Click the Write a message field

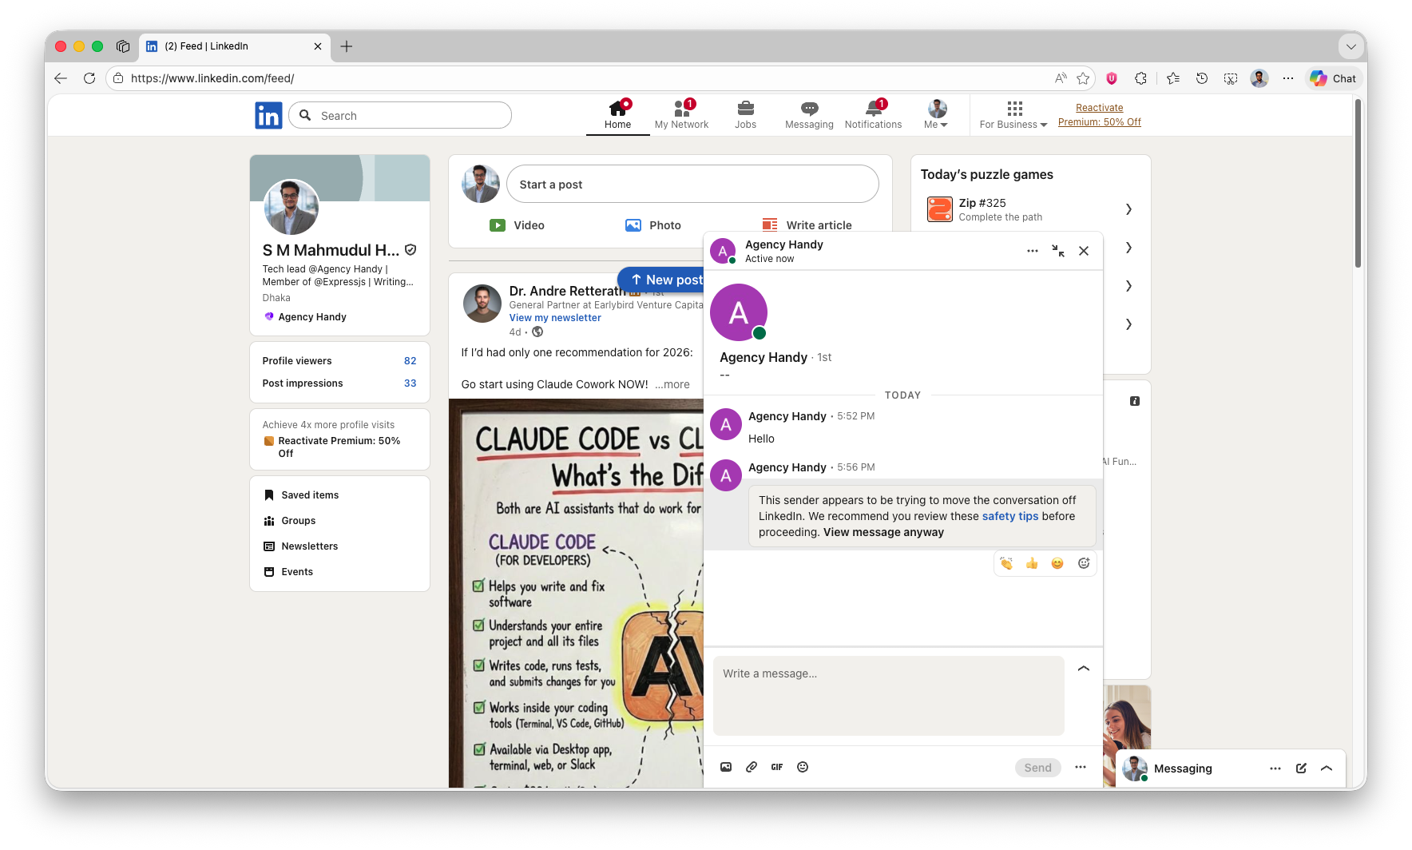point(888,696)
